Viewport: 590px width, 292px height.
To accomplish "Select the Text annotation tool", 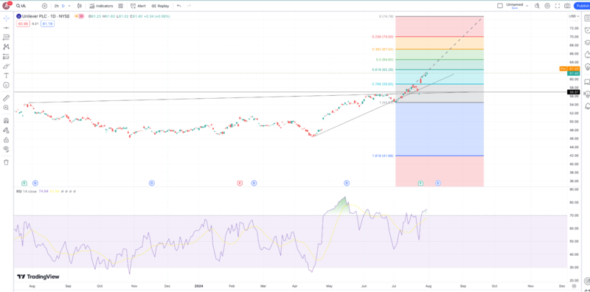I will (x=6, y=76).
